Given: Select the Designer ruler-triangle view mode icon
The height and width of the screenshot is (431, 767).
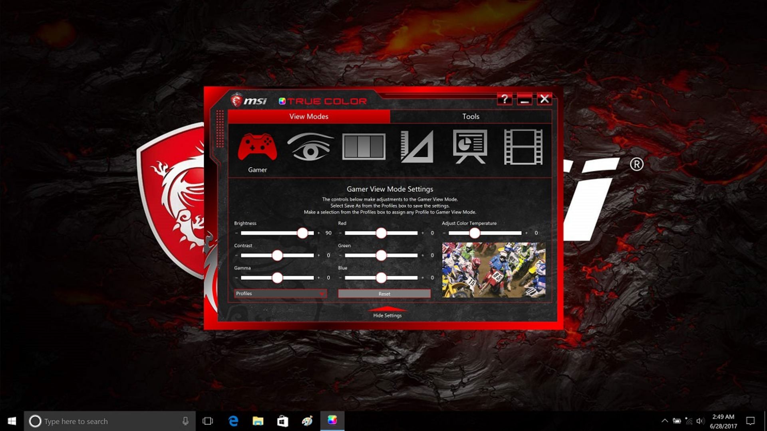Looking at the screenshot, I should (x=417, y=147).
